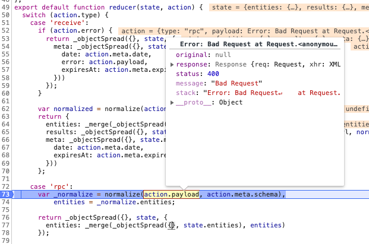Click 'action.meta.date' on line 67
This screenshot has height=244, width=369.
point(109,147)
